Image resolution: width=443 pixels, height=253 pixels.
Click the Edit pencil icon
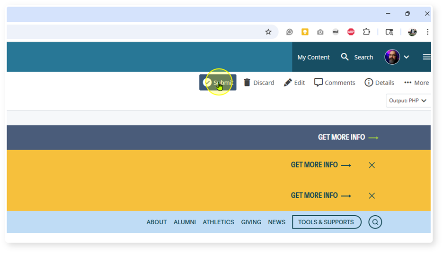coord(288,83)
